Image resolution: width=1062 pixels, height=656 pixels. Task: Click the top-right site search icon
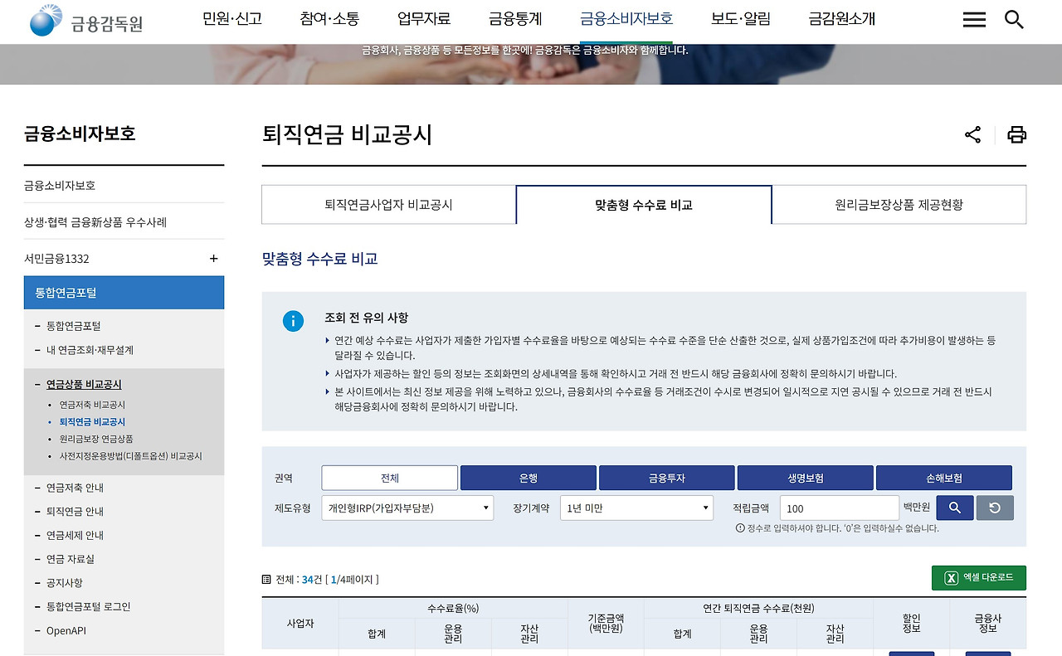click(1014, 20)
